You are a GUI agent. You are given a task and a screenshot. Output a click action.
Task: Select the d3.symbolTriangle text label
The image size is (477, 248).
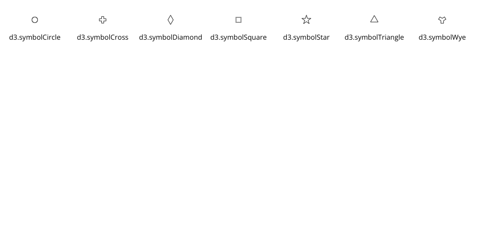374,37
